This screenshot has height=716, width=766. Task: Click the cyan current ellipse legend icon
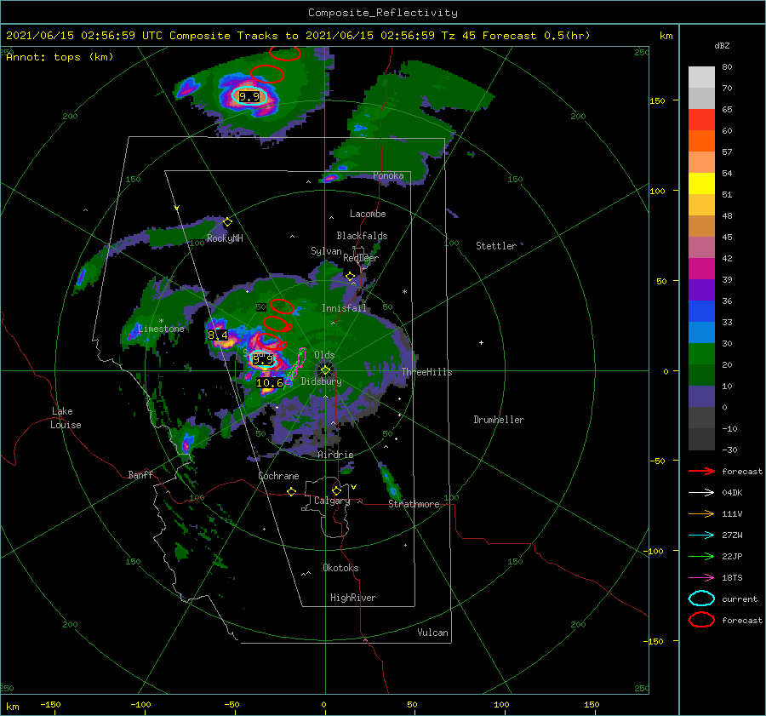(701, 599)
